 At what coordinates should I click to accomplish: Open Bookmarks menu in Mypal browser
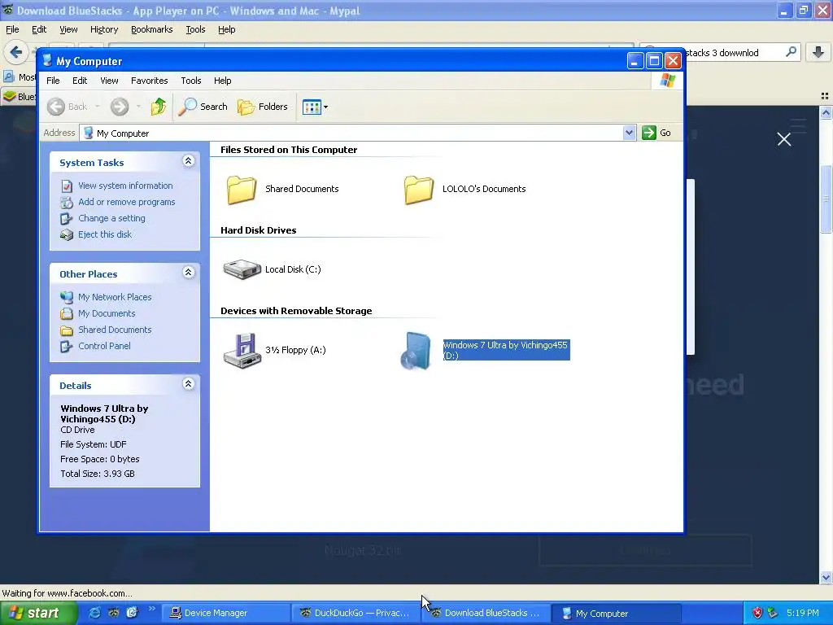point(152,30)
